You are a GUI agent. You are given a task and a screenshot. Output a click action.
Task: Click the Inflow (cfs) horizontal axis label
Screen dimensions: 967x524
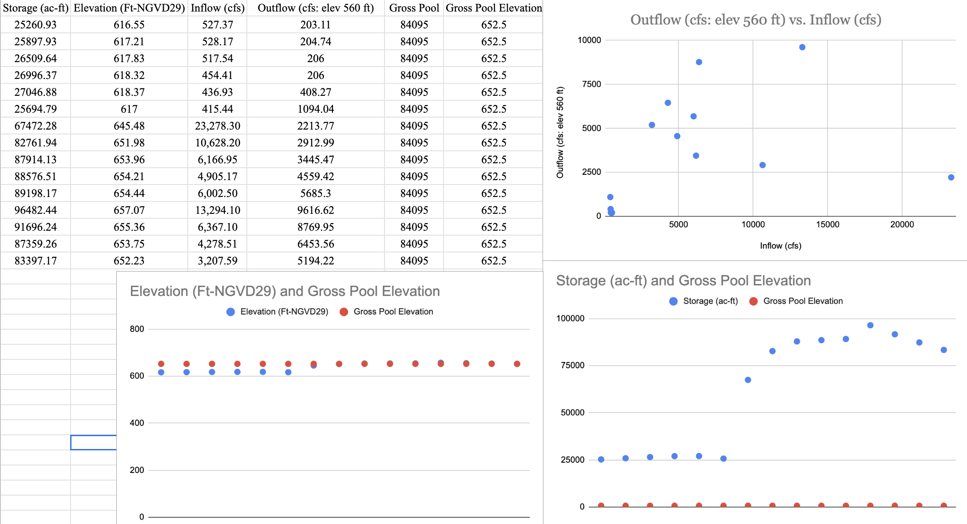coord(780,246)
